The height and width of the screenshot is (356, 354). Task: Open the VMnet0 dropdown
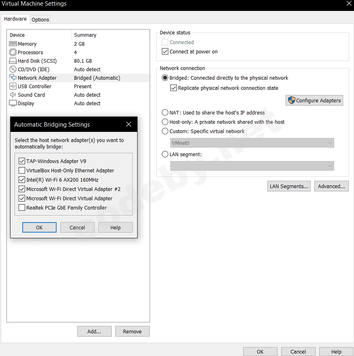pos(252,143)
